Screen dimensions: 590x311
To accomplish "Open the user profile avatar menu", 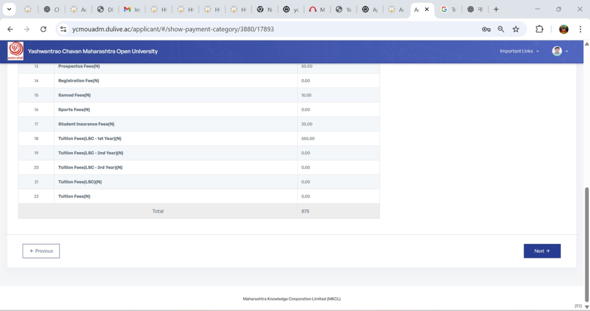I will pos(559,51).
